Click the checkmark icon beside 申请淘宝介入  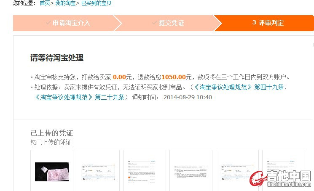coord(48,22)
